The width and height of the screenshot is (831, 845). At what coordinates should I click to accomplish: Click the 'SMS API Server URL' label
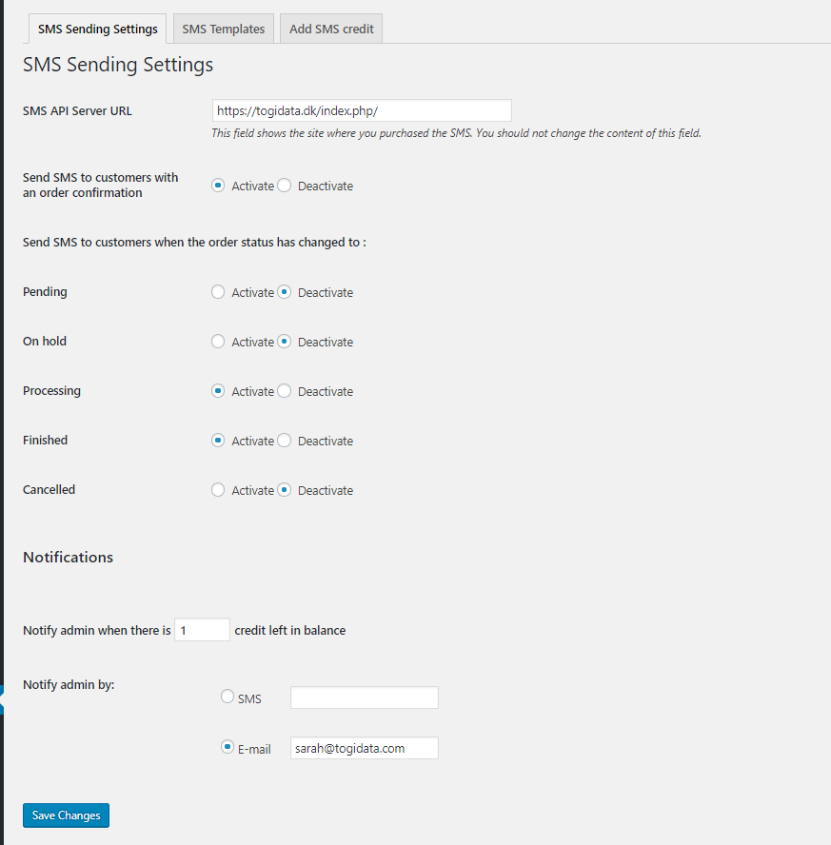(77, 111)
